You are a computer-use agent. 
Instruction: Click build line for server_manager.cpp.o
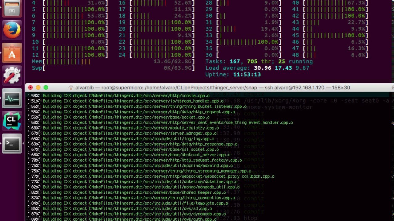click(x=122, y=133)
